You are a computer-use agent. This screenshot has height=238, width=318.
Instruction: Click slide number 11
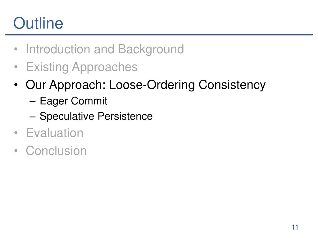295,227
